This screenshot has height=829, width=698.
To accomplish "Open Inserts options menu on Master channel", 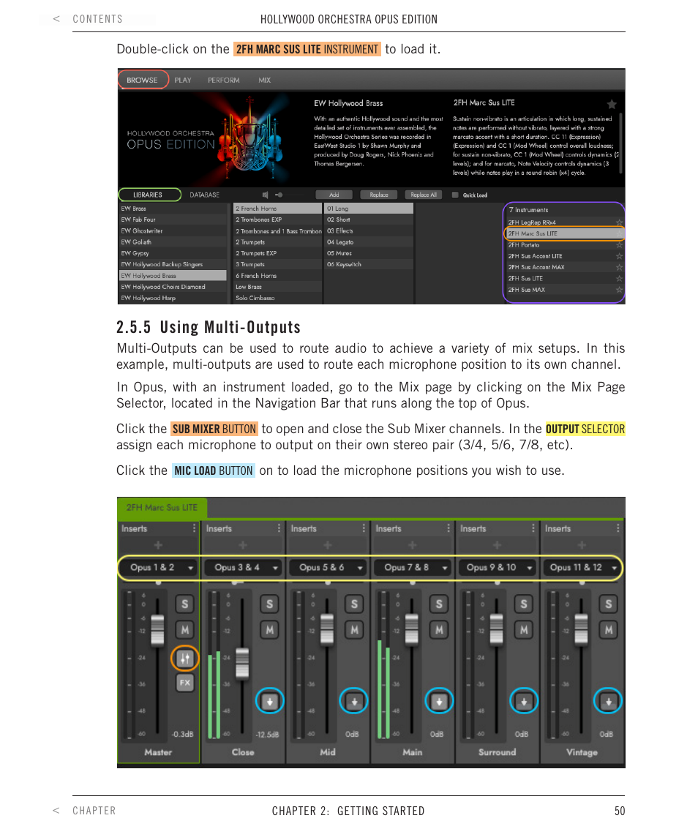I will (x=194, y=528).
